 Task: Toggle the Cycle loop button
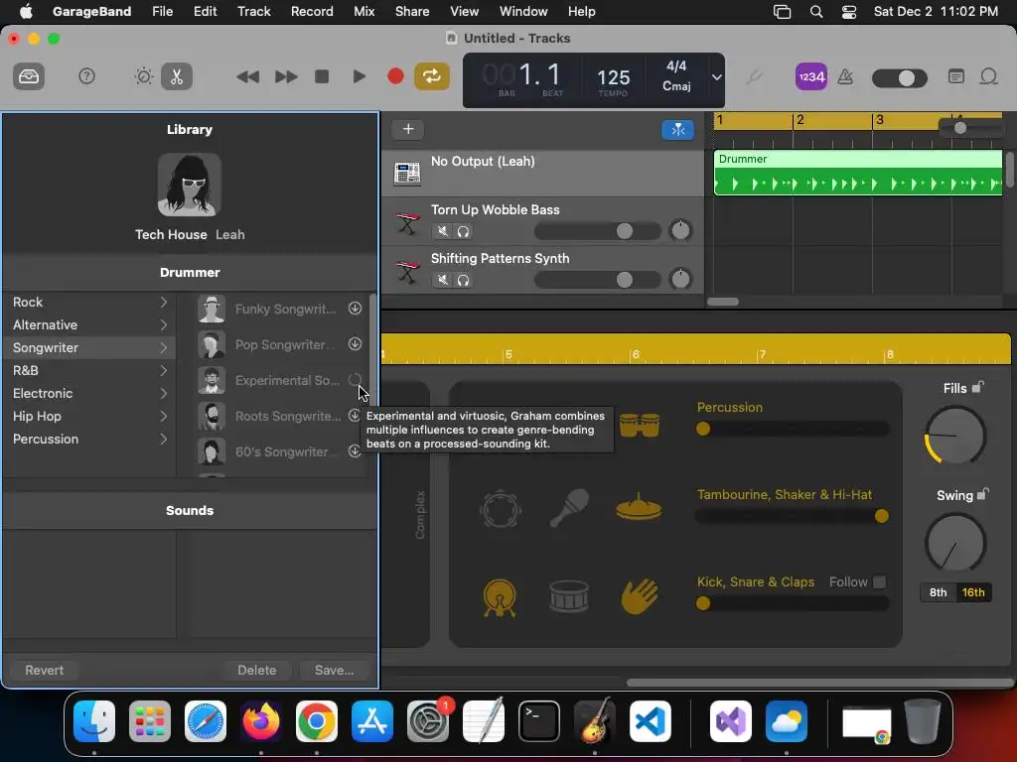click(x=432, y=76)
